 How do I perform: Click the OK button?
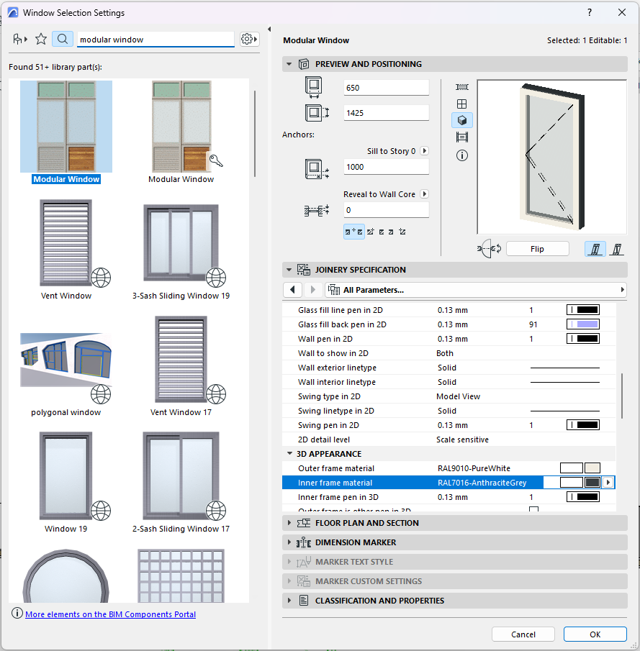(x=595, y=634)
